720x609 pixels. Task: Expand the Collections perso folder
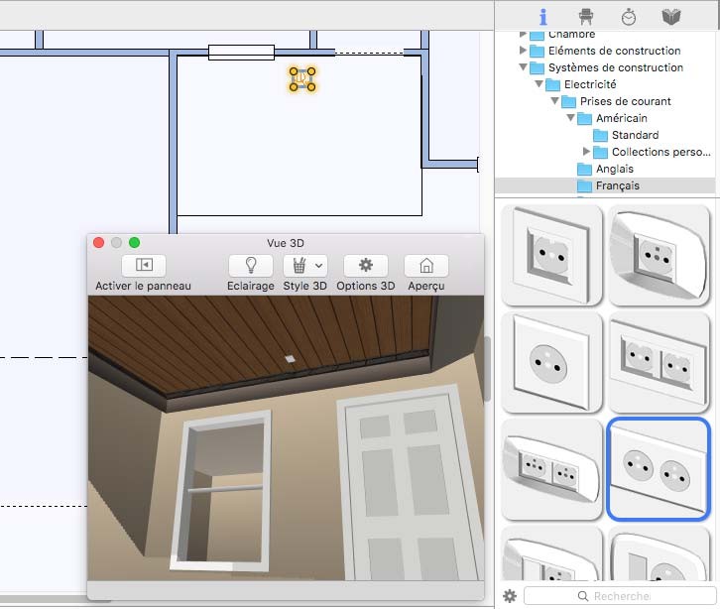587,152
